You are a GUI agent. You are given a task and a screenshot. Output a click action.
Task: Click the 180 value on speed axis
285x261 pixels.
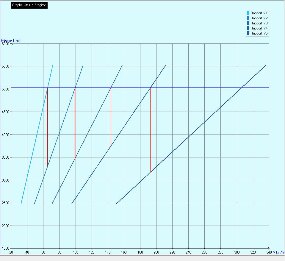pyautogui.click(x=140, y=252)
